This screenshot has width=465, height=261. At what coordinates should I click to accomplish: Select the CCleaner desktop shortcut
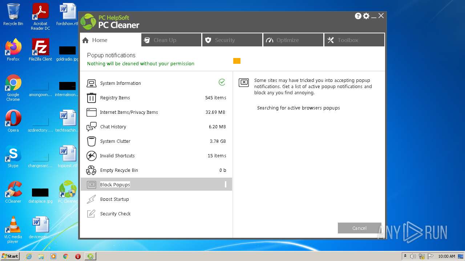13,192
